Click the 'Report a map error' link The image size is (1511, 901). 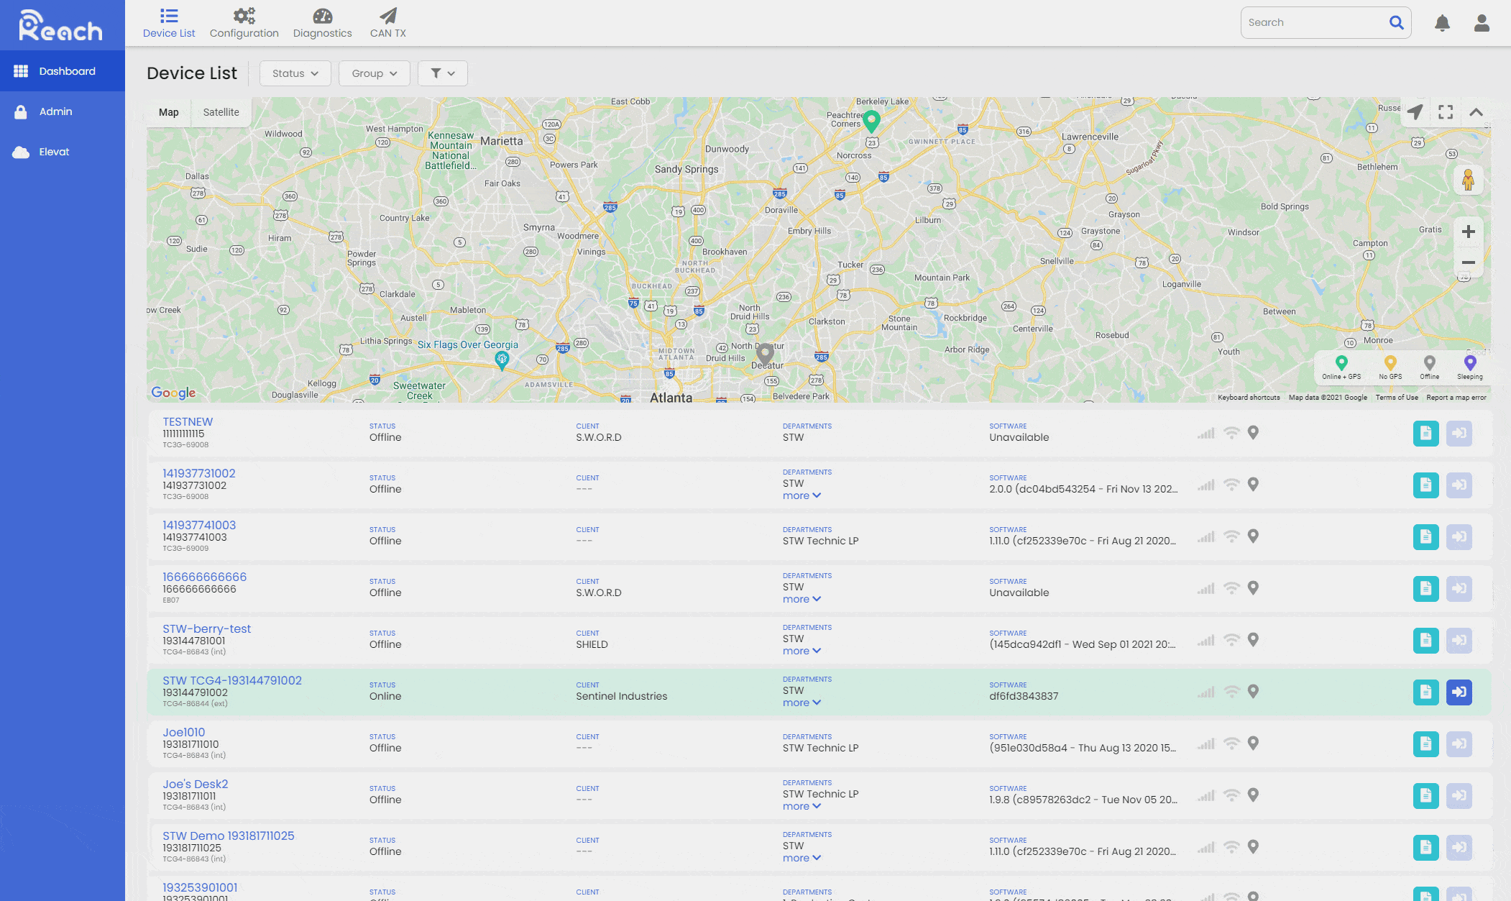pyautogui.click(x=1457, y=397)
